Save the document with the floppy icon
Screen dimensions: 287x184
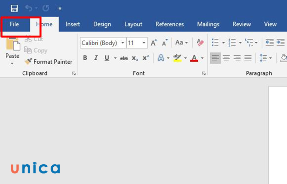(14, 8)
